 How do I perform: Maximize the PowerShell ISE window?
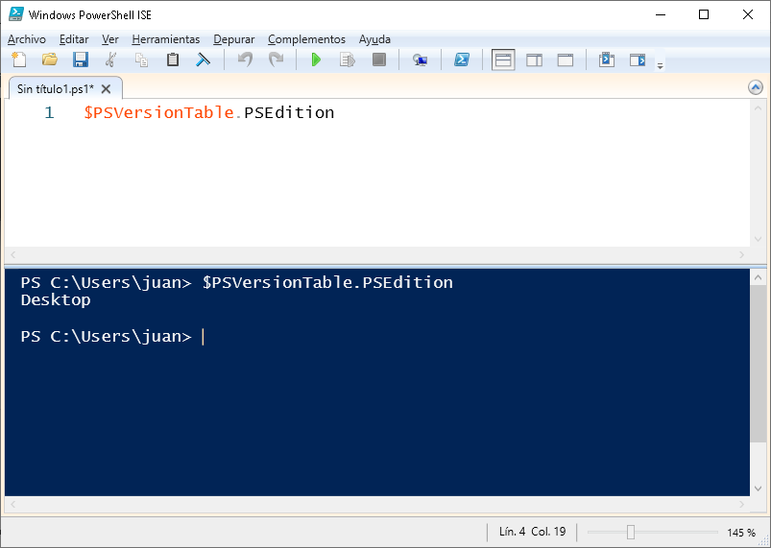704,14
